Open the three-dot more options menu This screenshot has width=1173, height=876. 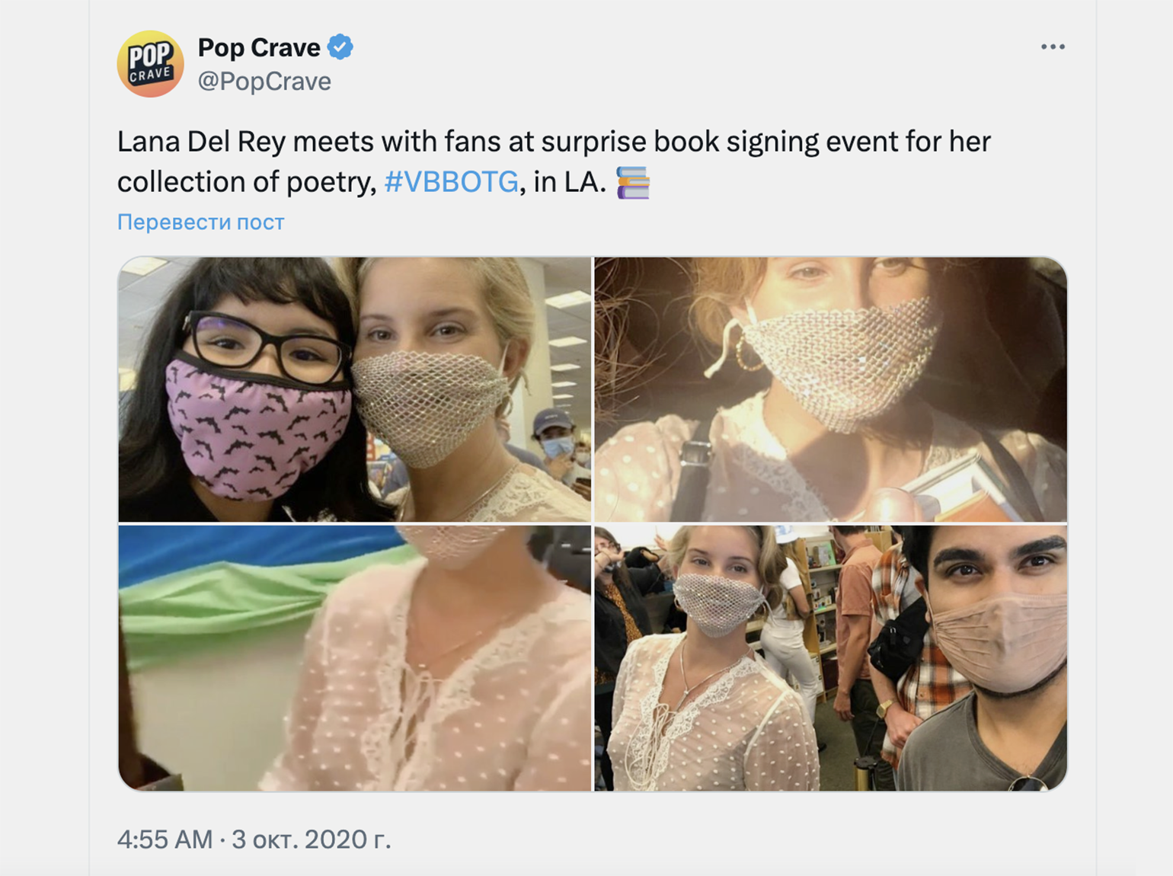(x=1053, y=47)
